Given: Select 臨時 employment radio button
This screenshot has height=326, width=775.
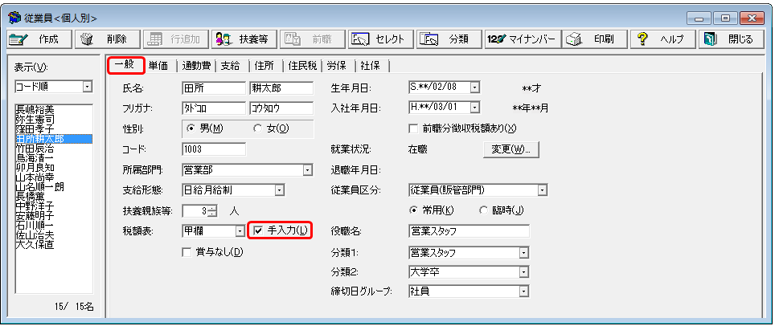Looking at the screenshot, I should click(483, 210).
